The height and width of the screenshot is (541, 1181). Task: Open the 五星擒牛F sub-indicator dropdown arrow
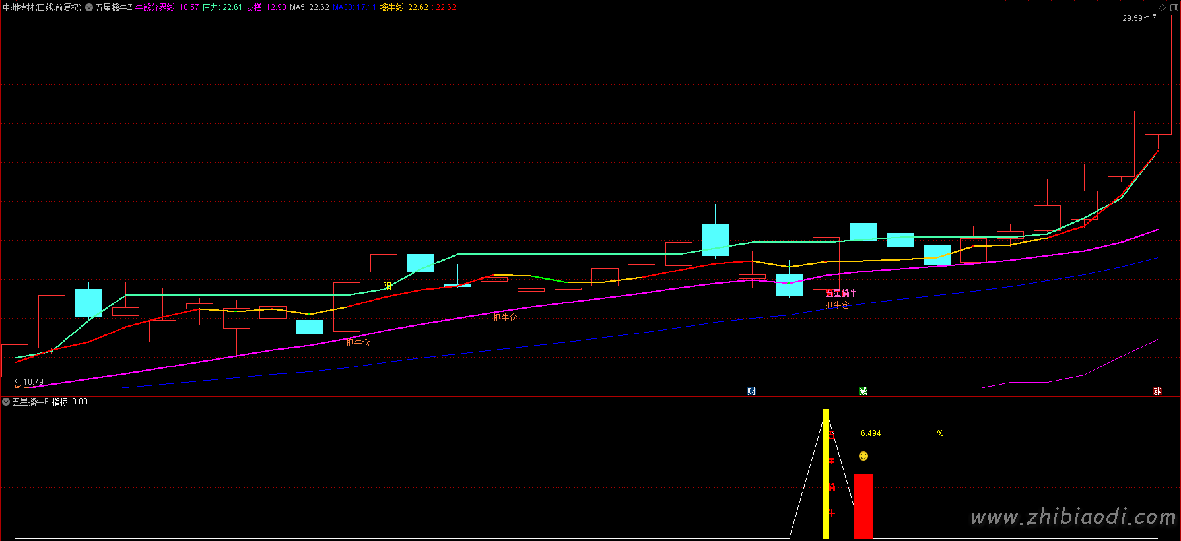6,402
